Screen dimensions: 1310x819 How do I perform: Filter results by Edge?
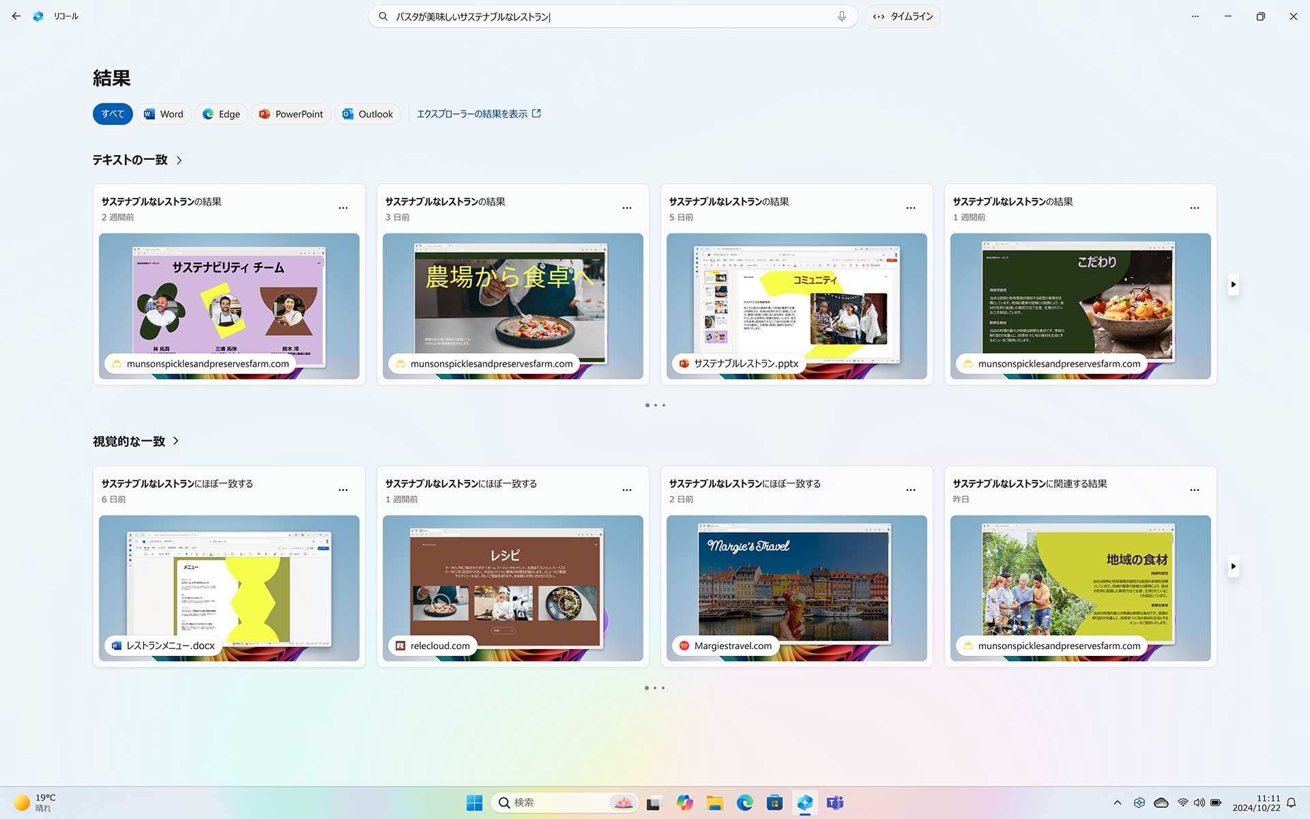tap(222, 114)
